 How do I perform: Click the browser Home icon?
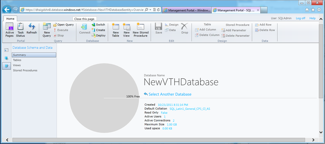(307, 10)
